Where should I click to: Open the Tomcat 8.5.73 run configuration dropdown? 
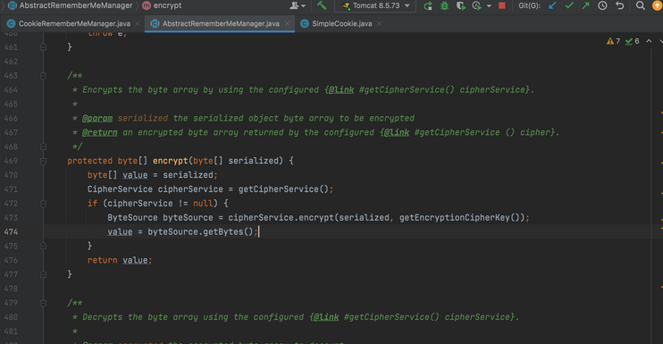click(376, 5)
